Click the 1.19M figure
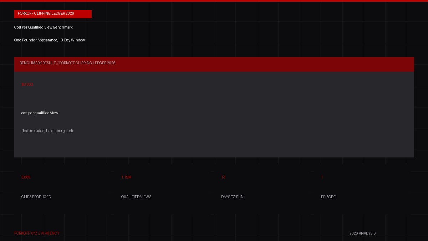Screen dimensions: 428x241 click(126, 177)
